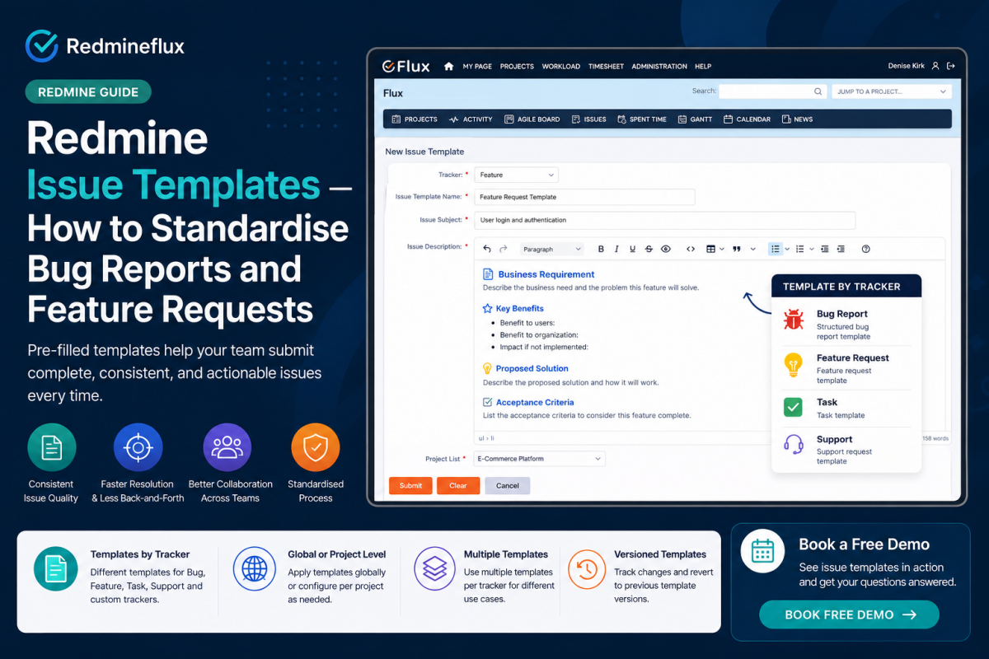989x659 pixels.
Task: Click the Flux logo in app header
Action: click(406, 66)
